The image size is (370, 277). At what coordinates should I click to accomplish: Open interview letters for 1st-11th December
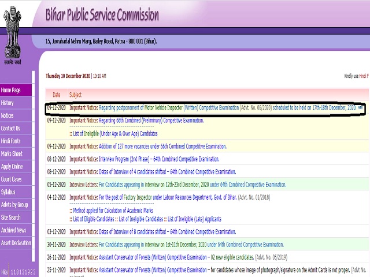coord(191,245)
